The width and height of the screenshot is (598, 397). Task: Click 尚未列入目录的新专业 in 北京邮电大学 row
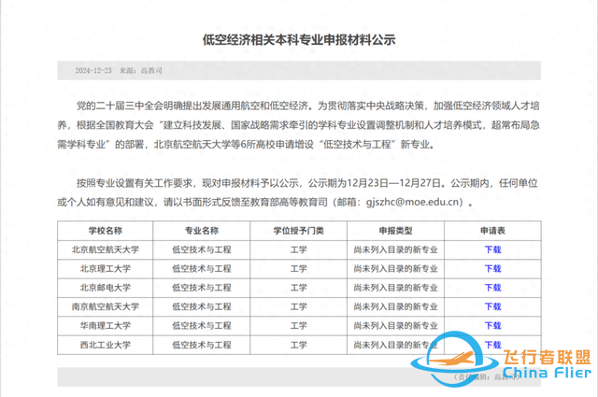click(x=395, y=288)
